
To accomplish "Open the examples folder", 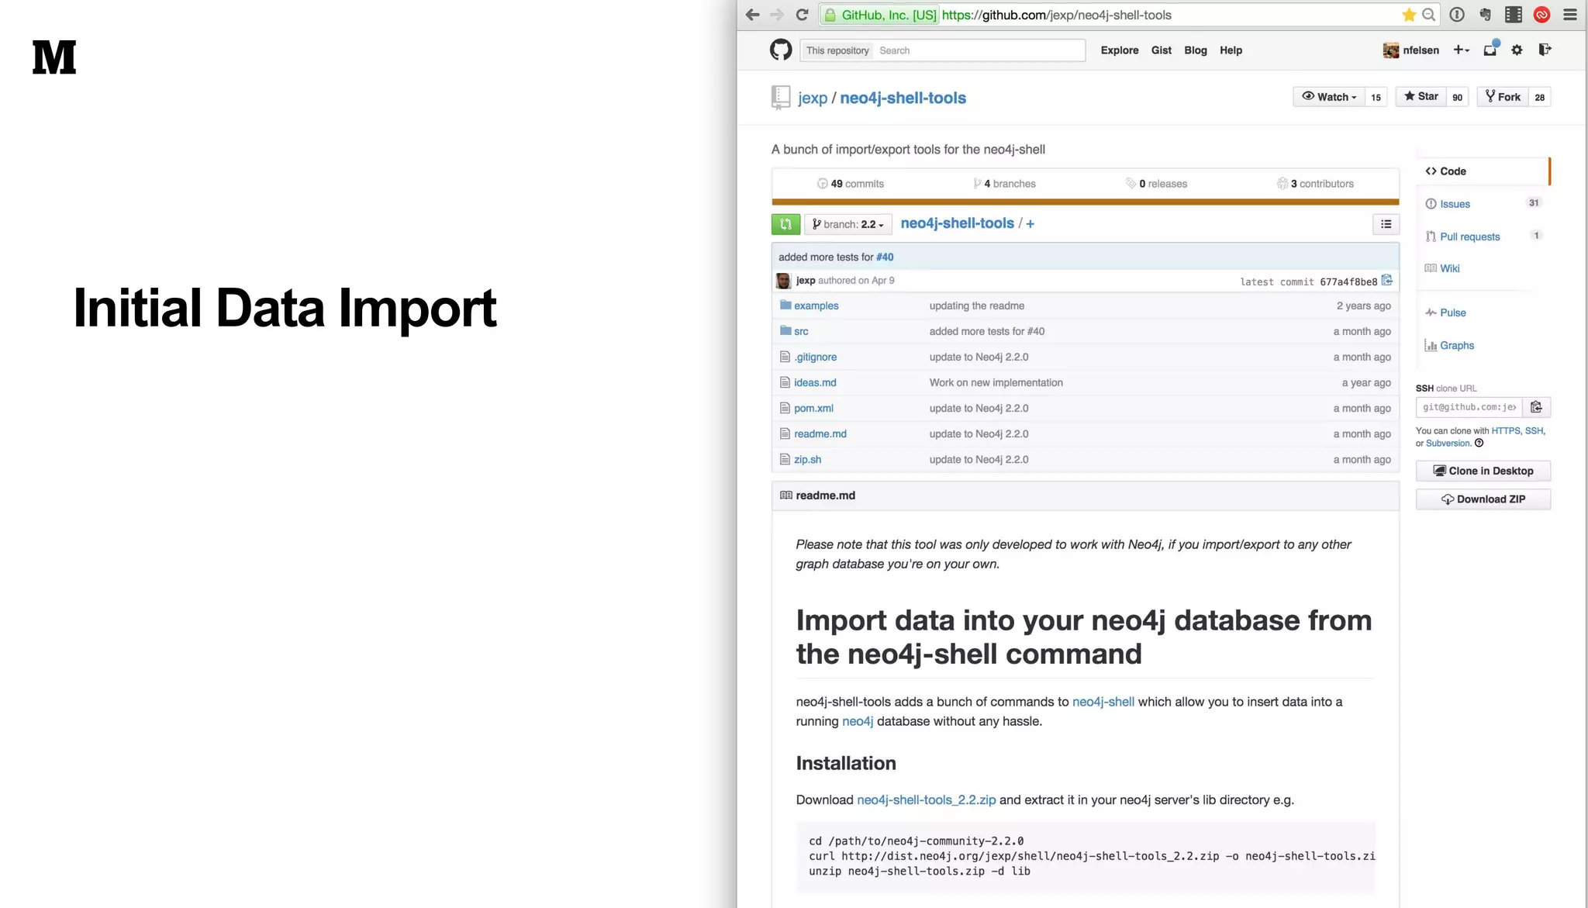I will pyautogui.click(x=816, y=306).
